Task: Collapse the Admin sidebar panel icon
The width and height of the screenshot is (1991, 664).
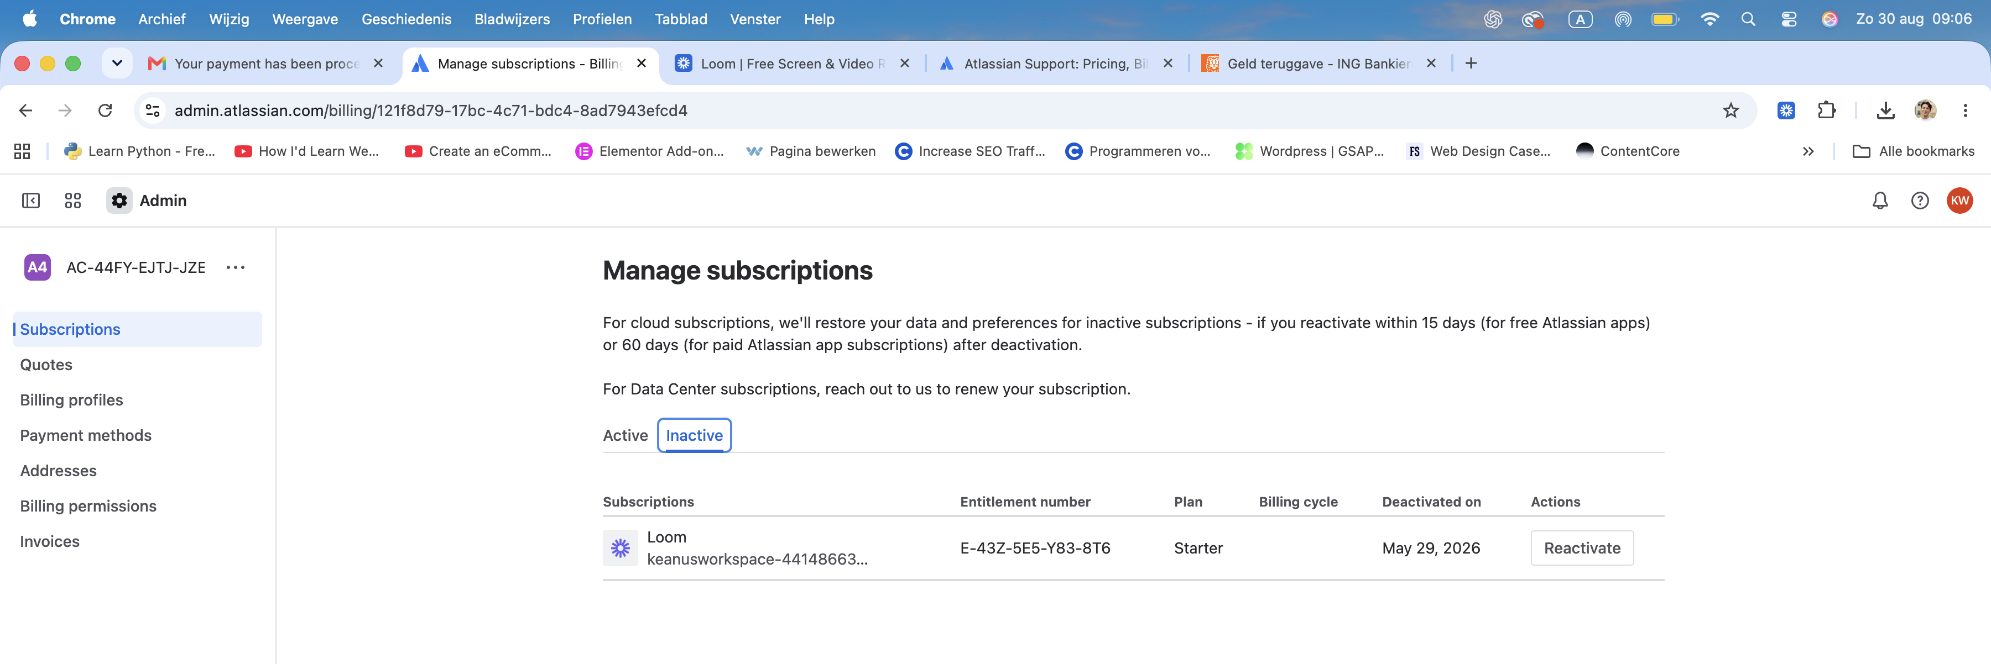Action: [x=31, y=201]
